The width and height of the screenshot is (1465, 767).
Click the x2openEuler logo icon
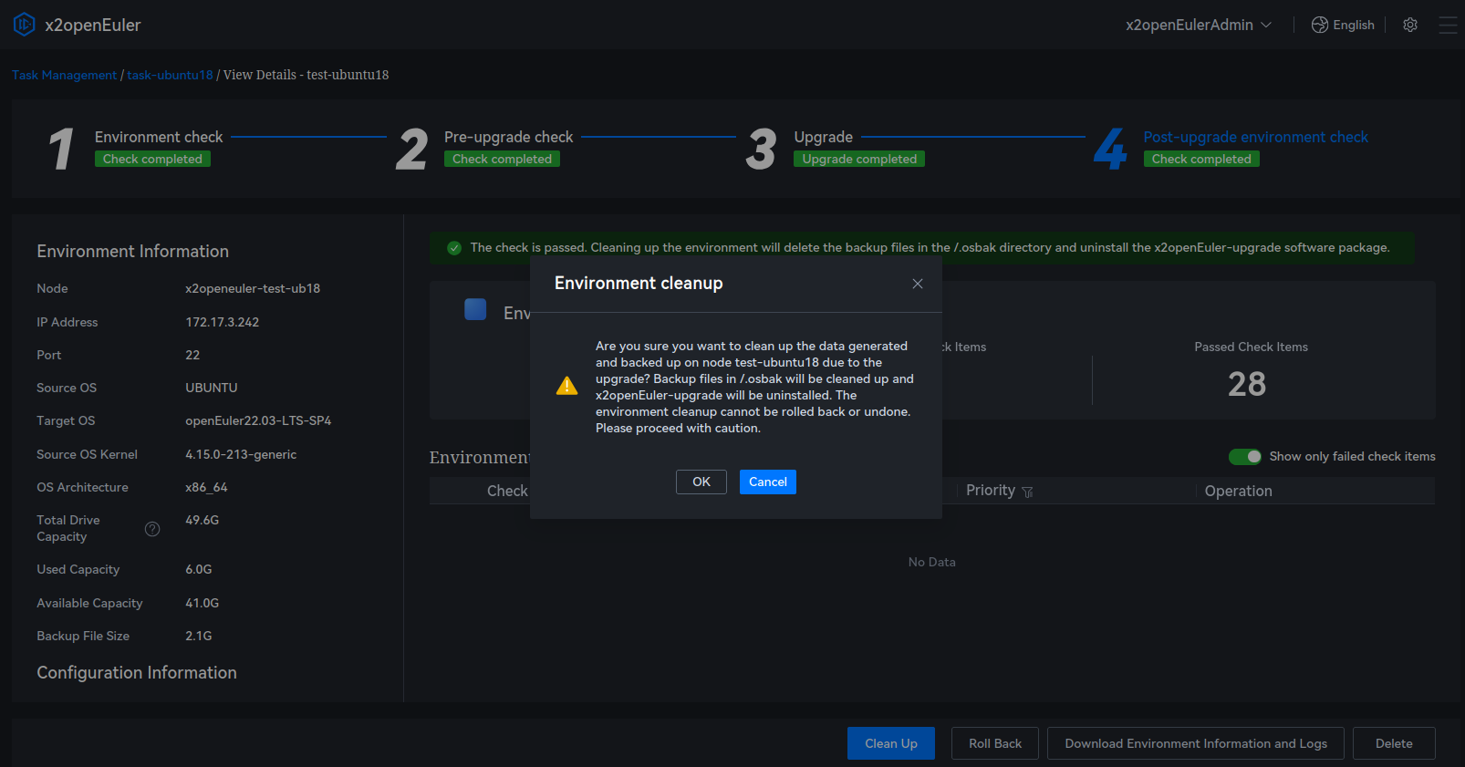tap(24, 25)
